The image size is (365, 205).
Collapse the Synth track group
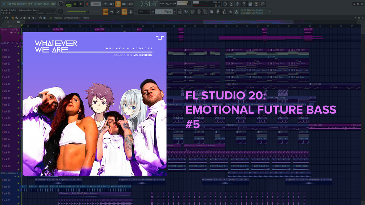click(x=15, y=47)
